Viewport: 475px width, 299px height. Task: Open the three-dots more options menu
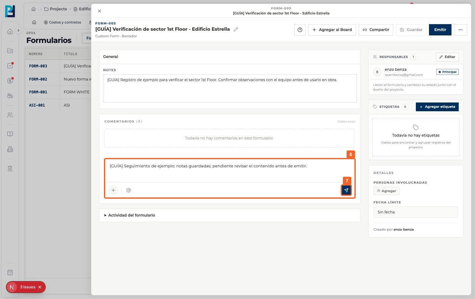coord(460,30)
